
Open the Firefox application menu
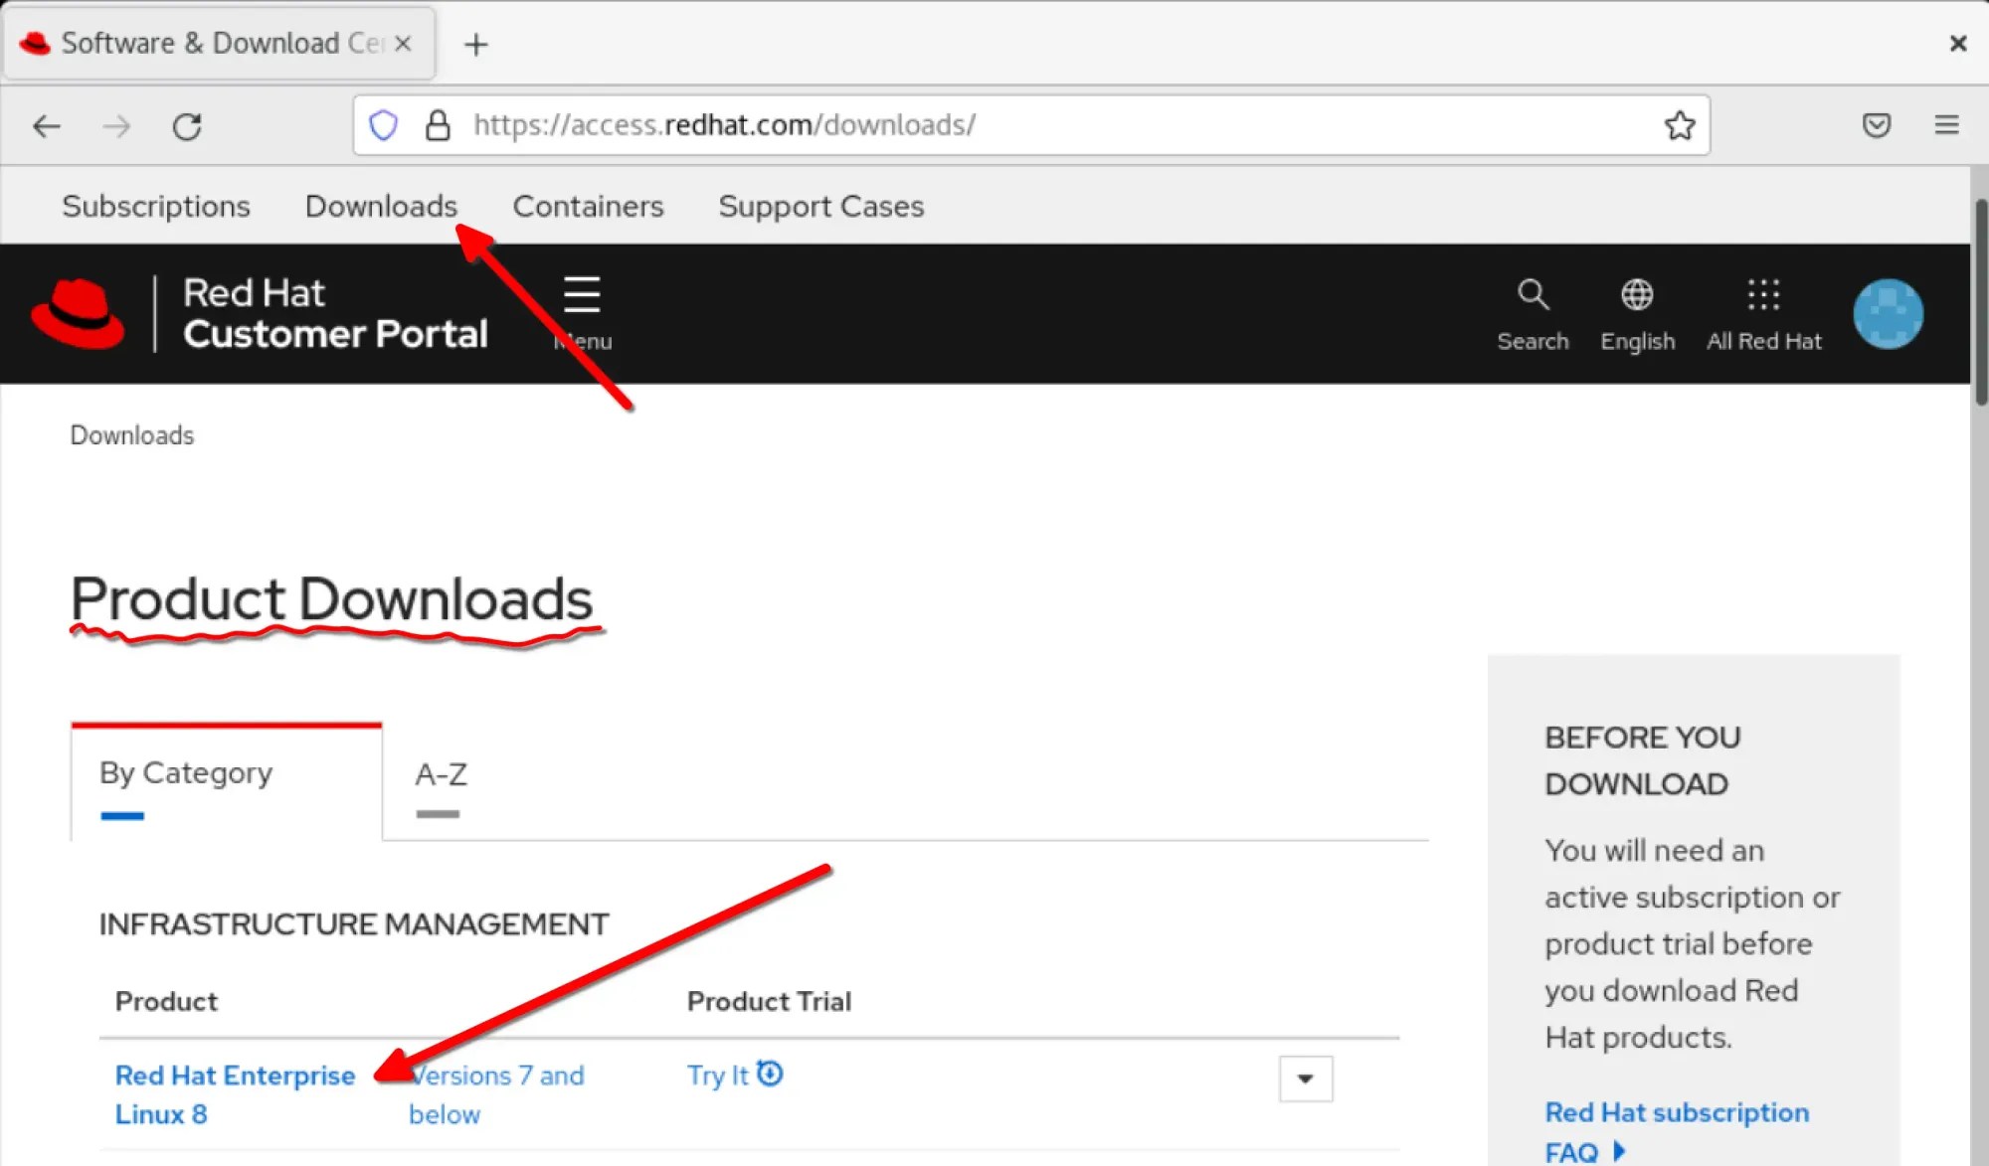pos(1945,125)
